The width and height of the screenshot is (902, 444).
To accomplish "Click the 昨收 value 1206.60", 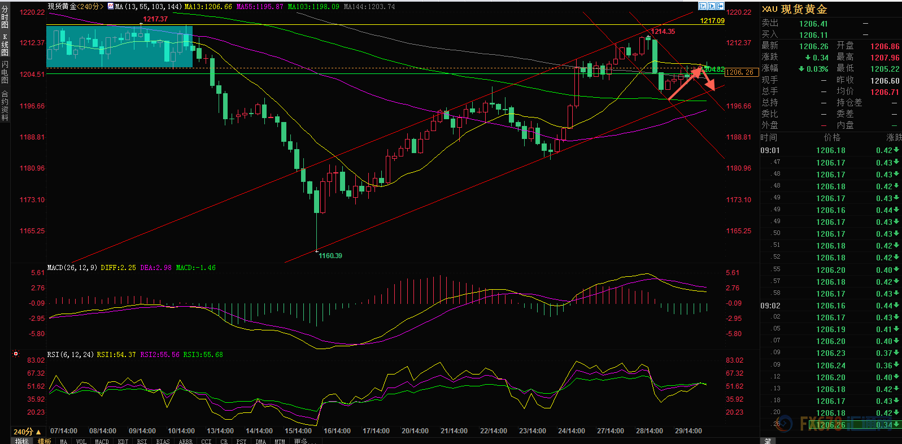I will coord(884,81).
